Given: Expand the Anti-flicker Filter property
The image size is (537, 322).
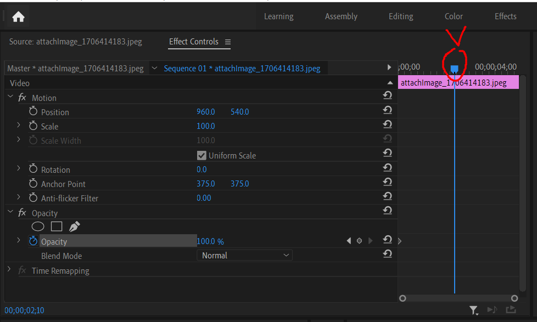Looking at the screenshot, I should [x=19, y=197].
